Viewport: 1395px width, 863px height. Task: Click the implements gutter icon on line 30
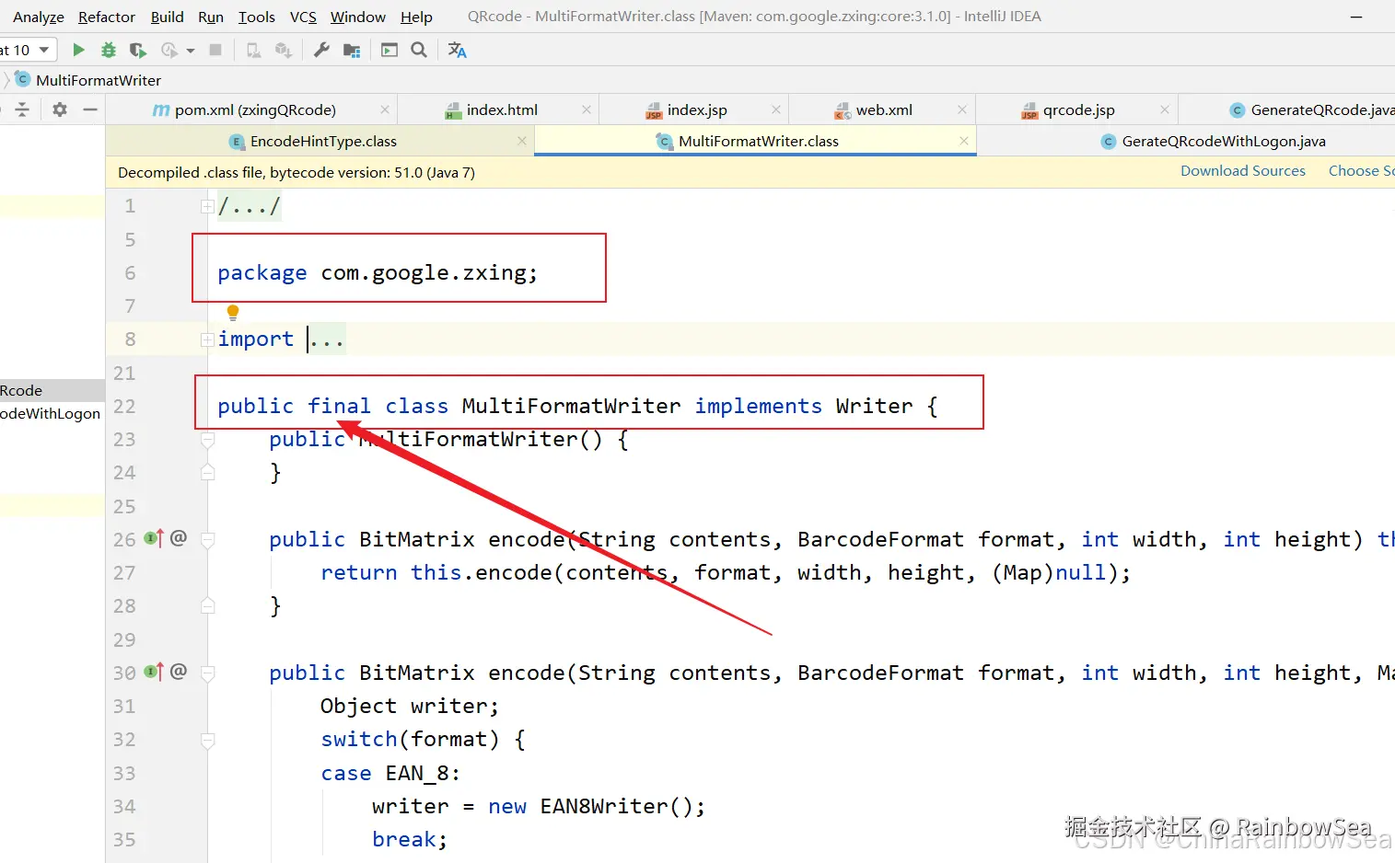tap(154, 672)
